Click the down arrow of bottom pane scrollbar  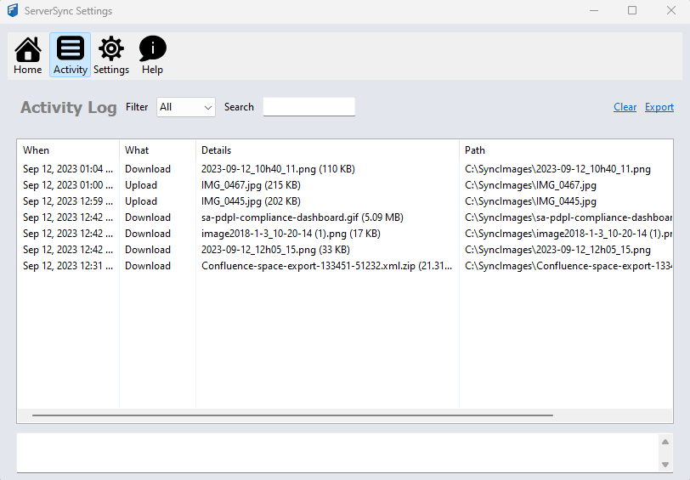coord(665,465)
